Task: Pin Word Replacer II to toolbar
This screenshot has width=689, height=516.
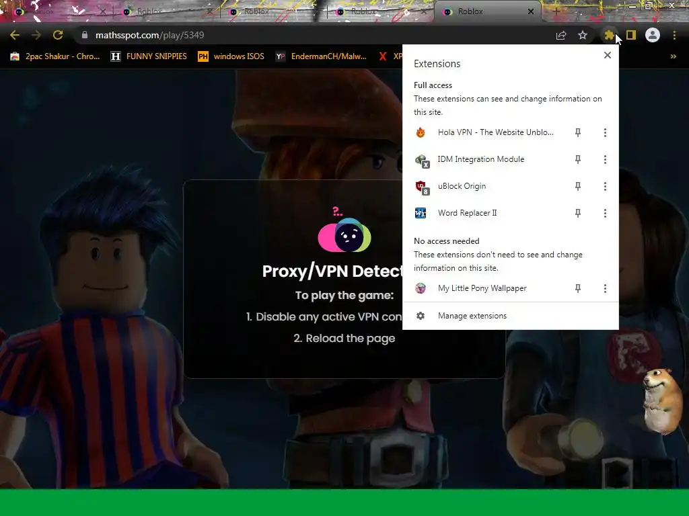Action: click(578, 213)
